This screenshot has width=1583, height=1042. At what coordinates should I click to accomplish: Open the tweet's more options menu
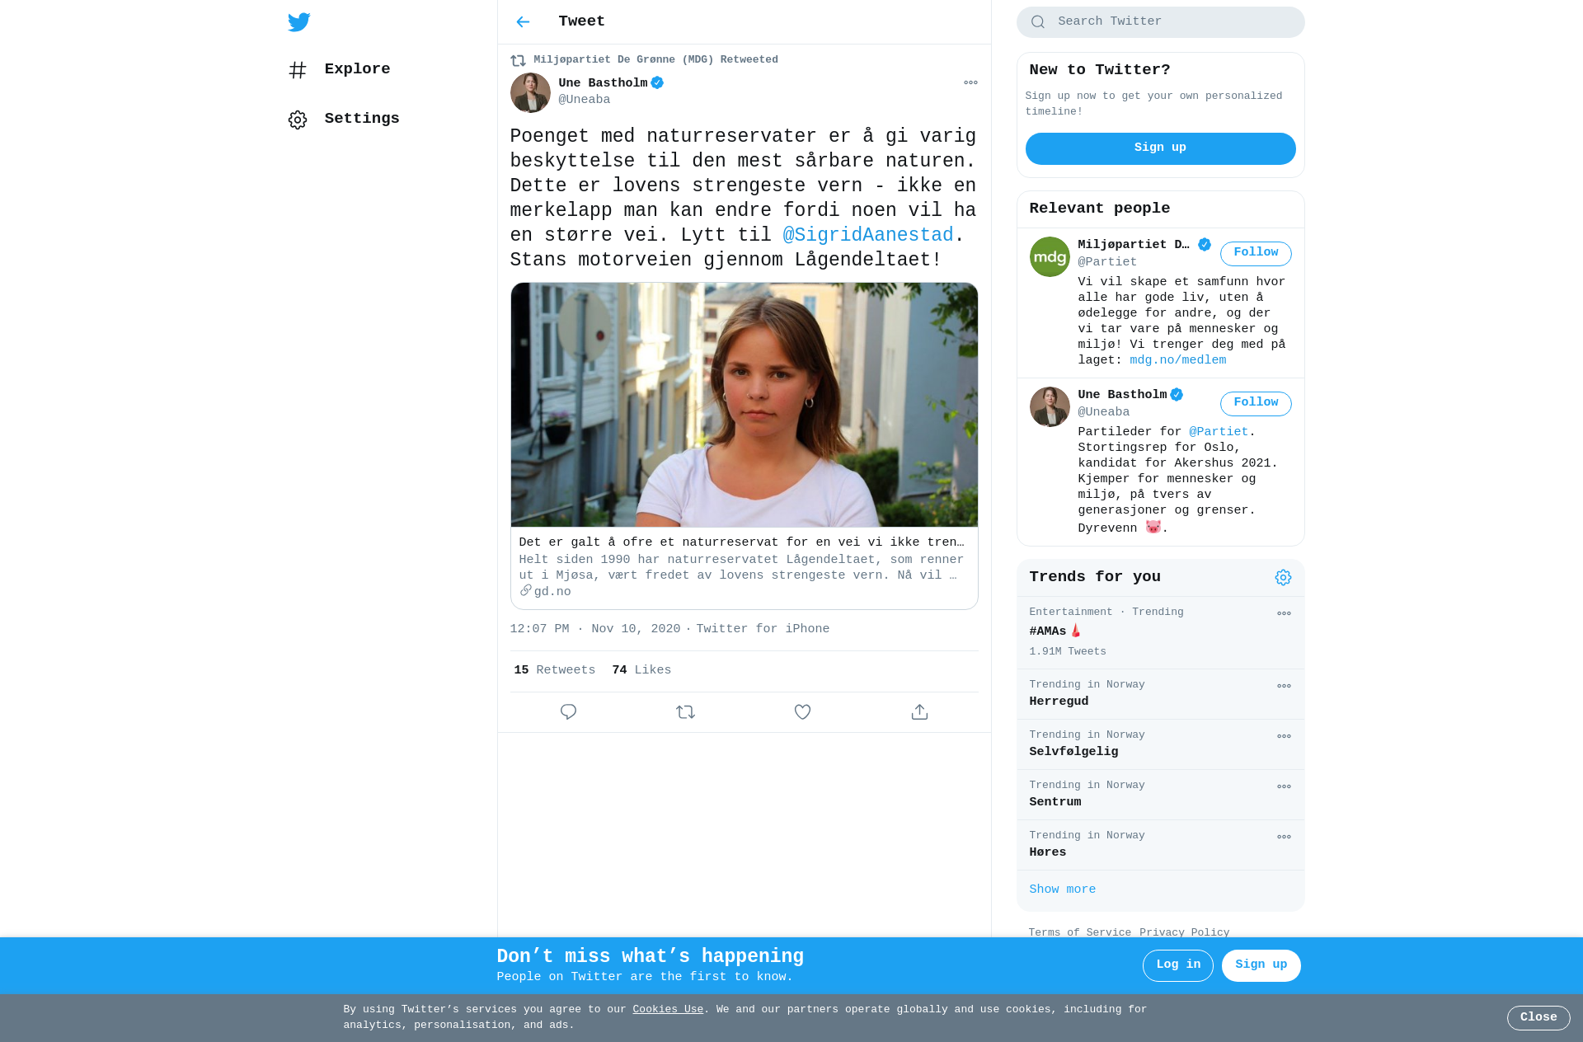(x=970, y=82)
